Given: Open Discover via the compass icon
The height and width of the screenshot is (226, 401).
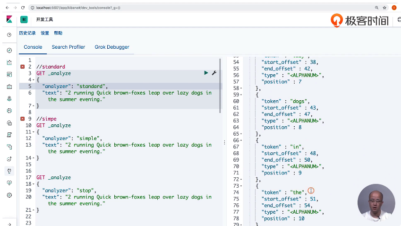Looking at the screenshot, I should [x=9, y=50].
